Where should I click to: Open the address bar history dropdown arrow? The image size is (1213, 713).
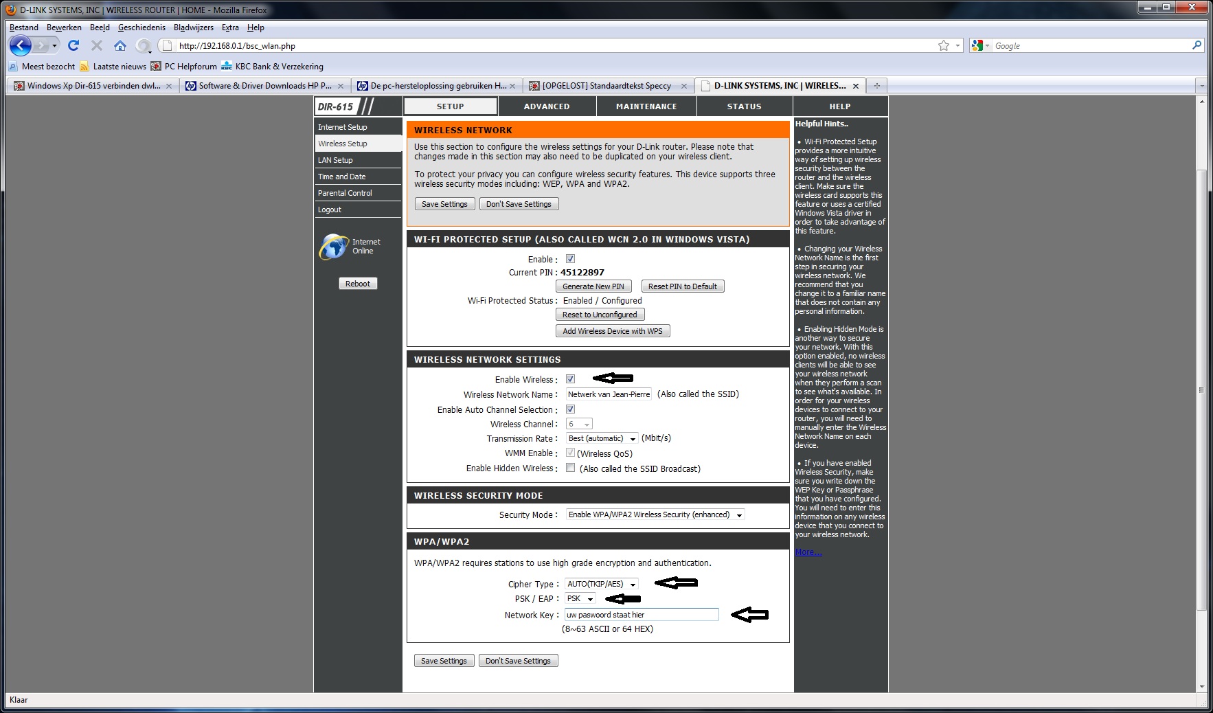pos(958,45)
